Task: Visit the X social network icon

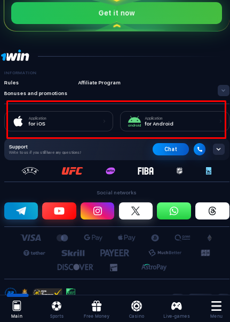Action: pos(136,211)
